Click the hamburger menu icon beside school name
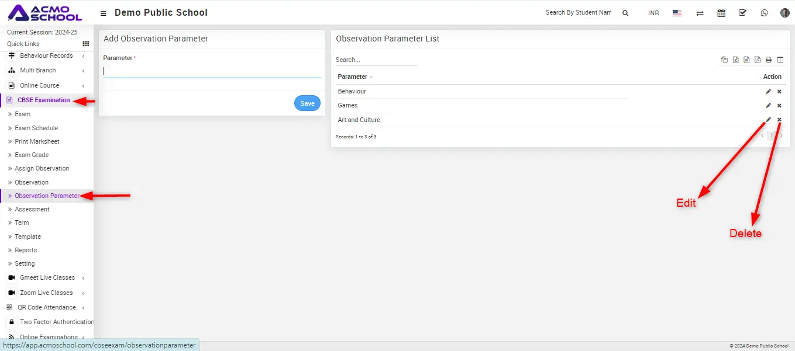Image resolution: width=795 pixels, height=351 pixels. (104, 13)
